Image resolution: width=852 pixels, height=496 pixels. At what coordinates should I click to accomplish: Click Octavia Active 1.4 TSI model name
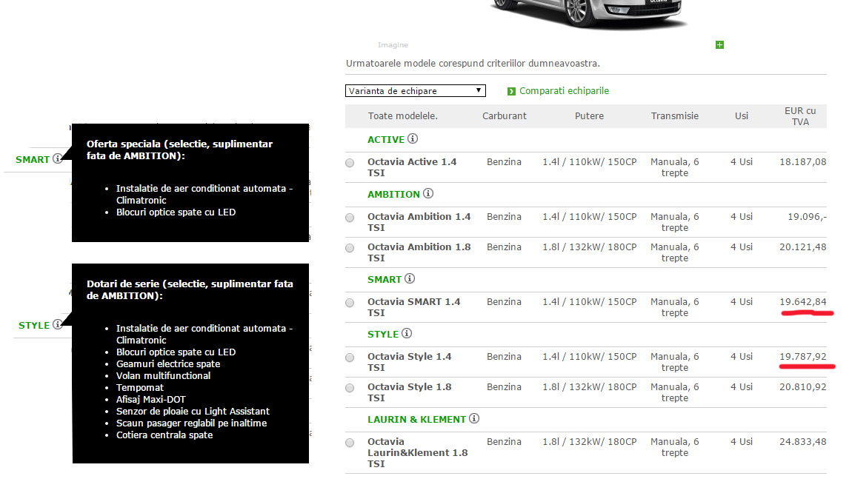coord(412,167)
